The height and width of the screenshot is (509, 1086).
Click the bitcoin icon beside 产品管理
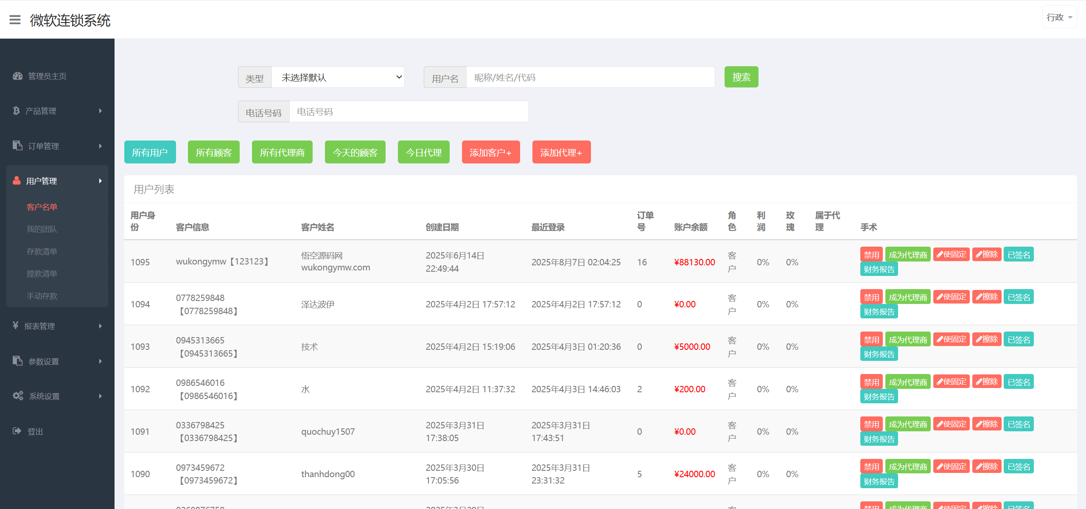16,111
